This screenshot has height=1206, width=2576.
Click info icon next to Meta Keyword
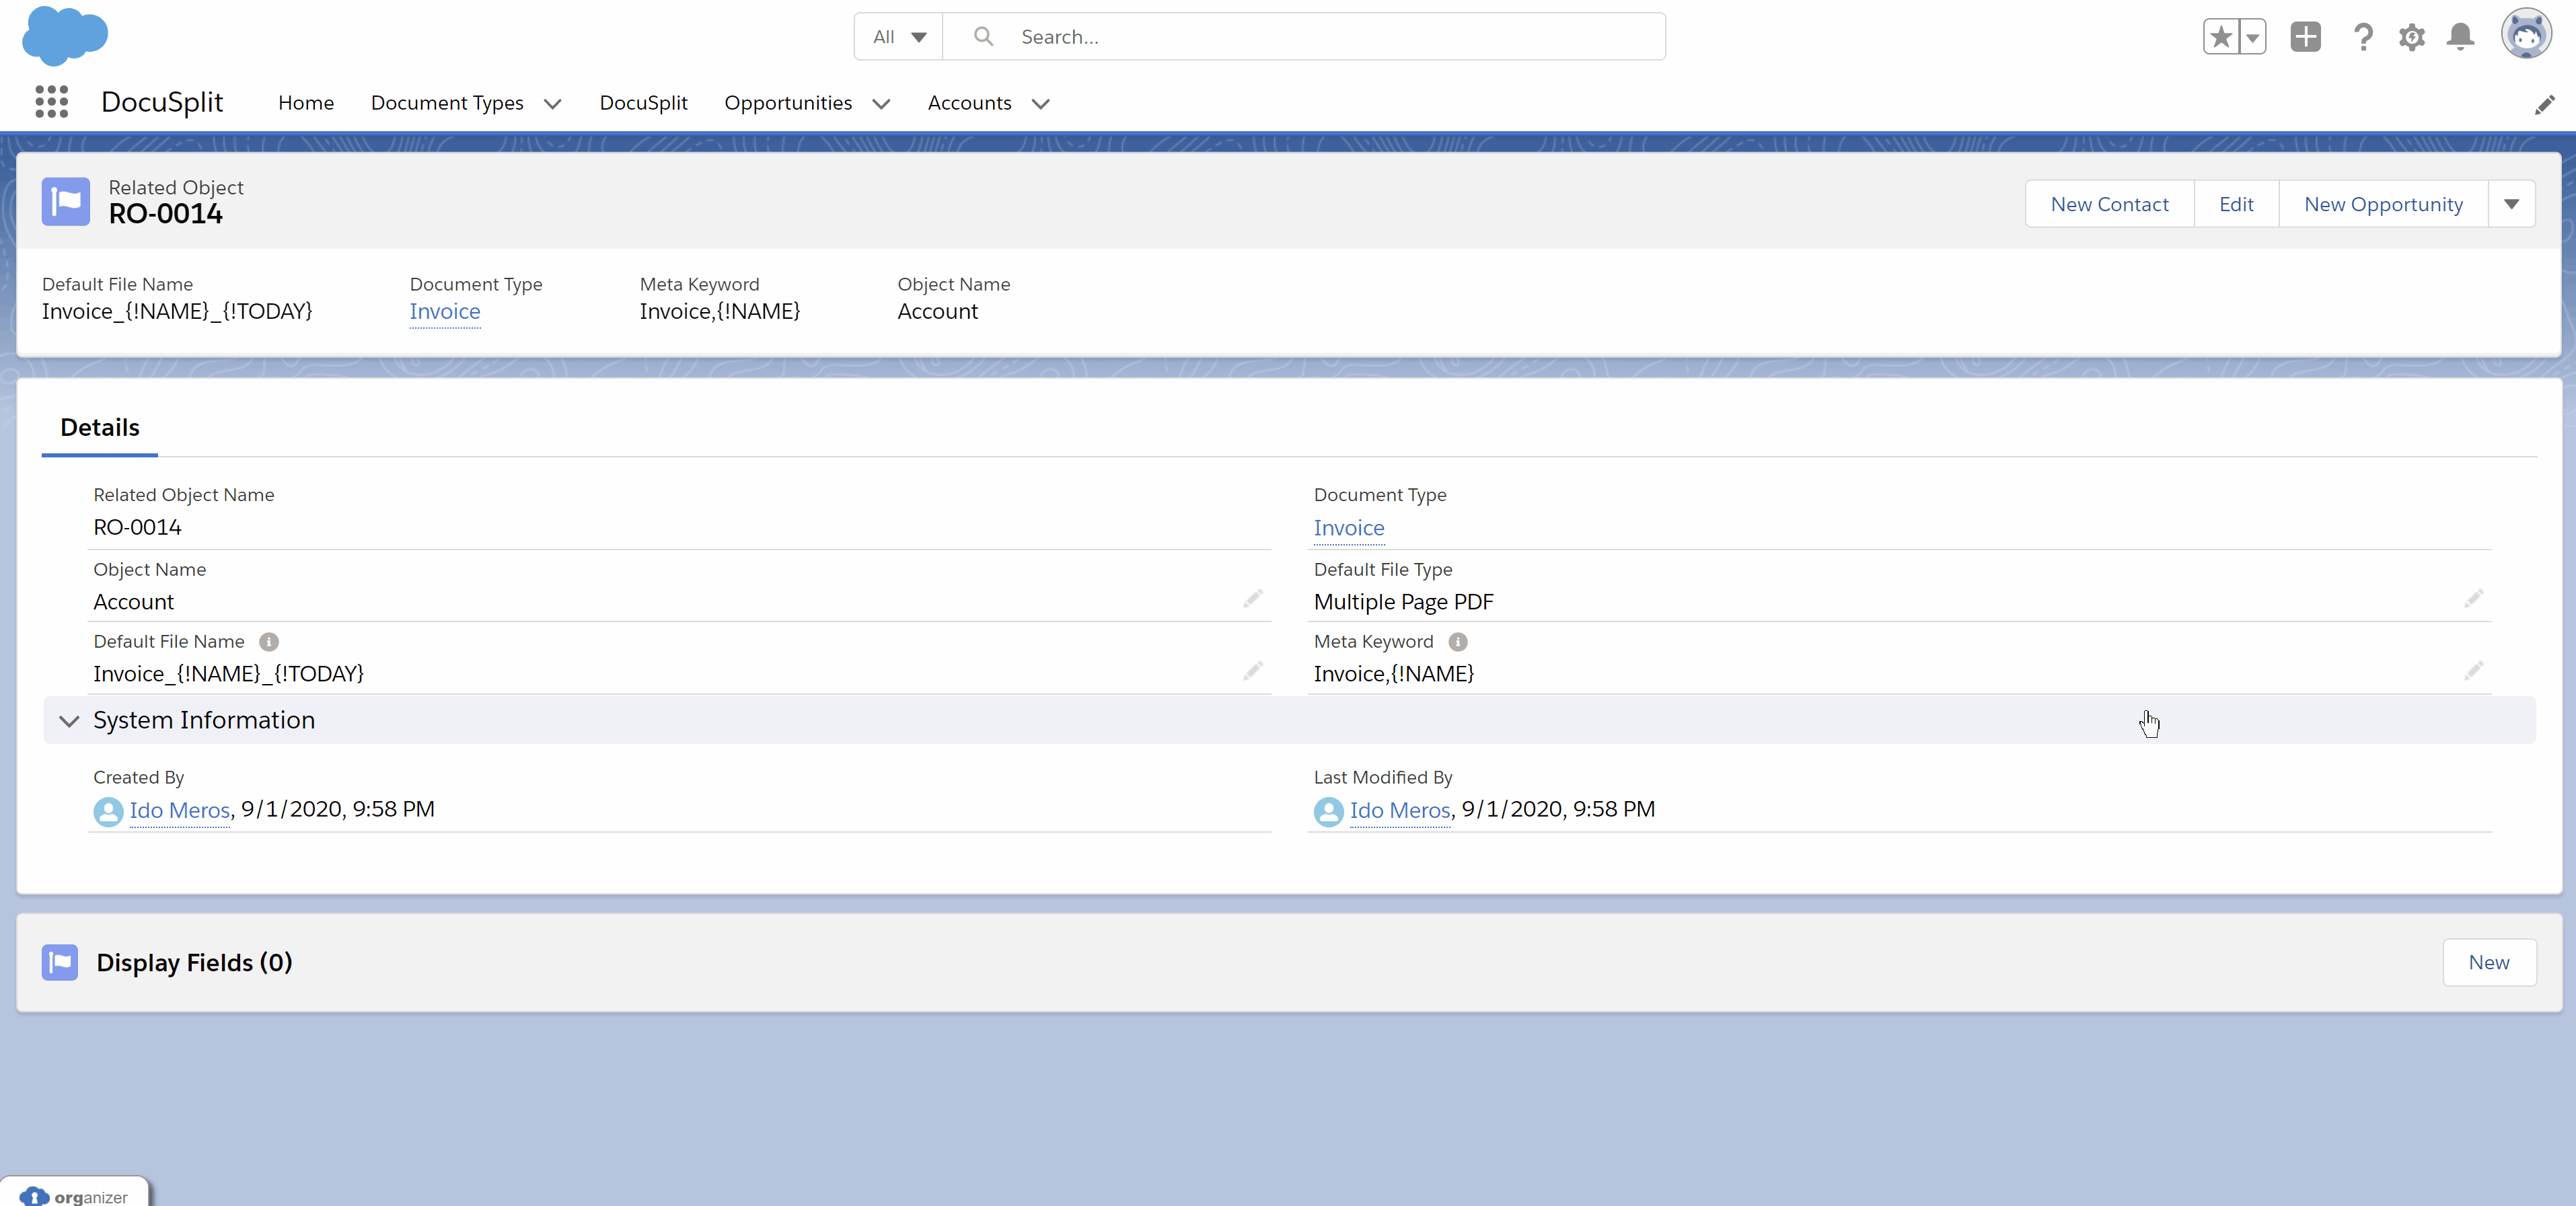click(x=1458, y=642)
